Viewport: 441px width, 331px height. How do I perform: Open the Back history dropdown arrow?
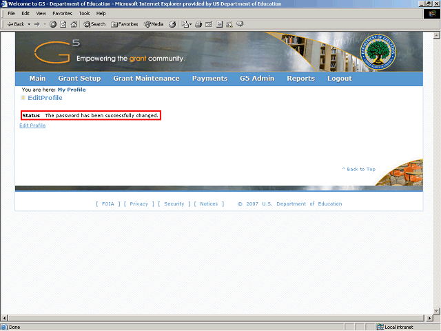29,25
